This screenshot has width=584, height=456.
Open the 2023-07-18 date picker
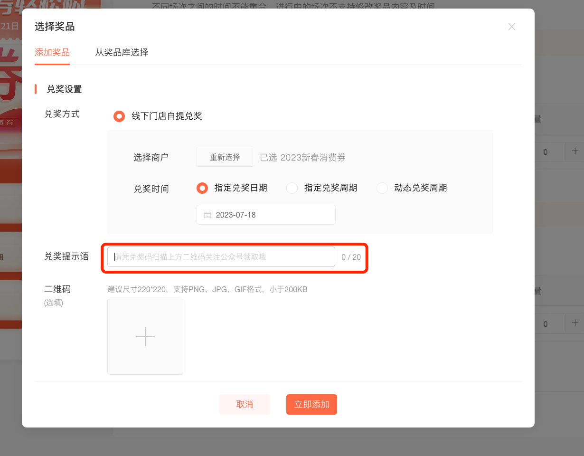[266, 215]
